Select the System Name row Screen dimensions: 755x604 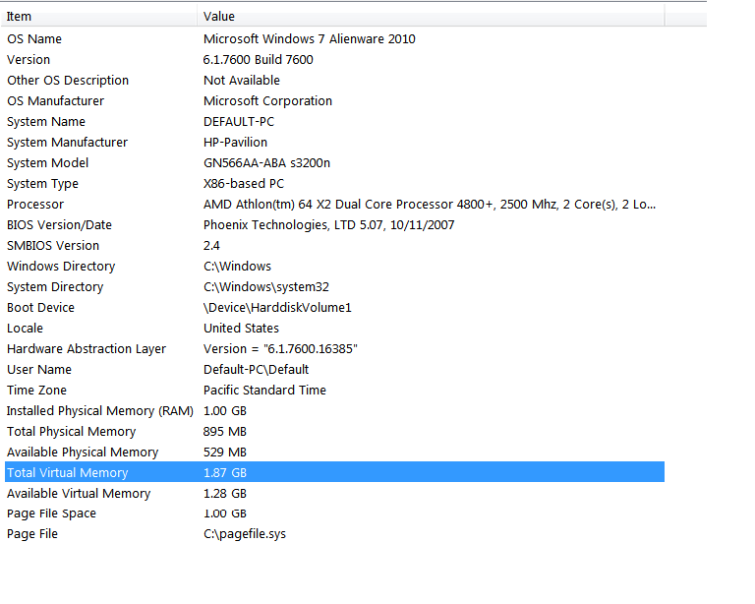pyautogui.click(x=46, y=122)
